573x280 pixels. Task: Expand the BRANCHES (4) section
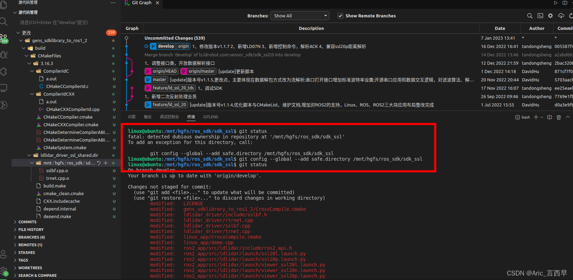(31, 237)
